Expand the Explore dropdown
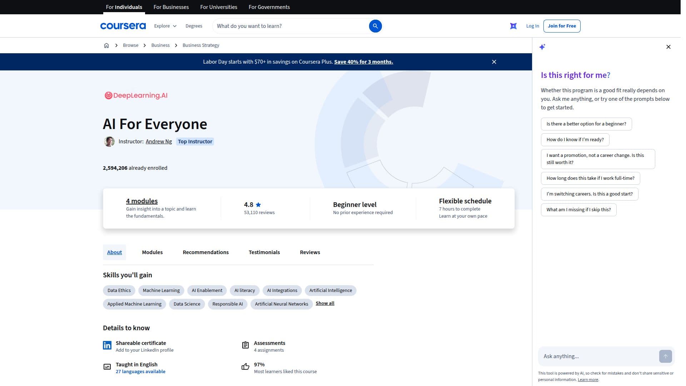The width and height of the screenshot is (686, 386). point(165,26)
